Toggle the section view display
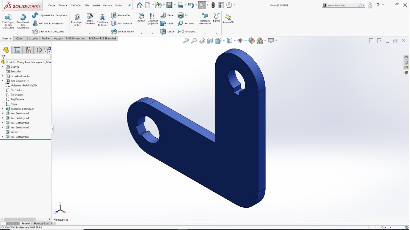Image resolution: width=410 pixels, height=230 pixels. (x=210, y=41)
